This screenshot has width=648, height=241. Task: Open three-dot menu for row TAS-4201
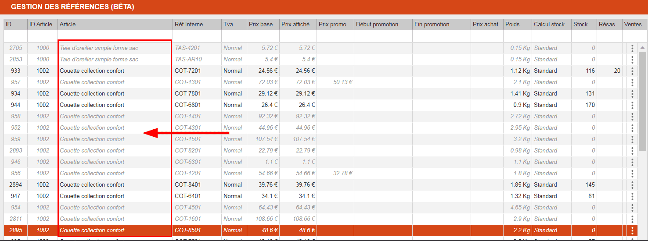632,48
